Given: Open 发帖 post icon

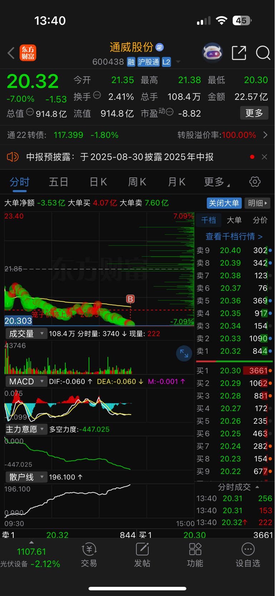Looking at the screenshot, I should [x=142, y=555].
